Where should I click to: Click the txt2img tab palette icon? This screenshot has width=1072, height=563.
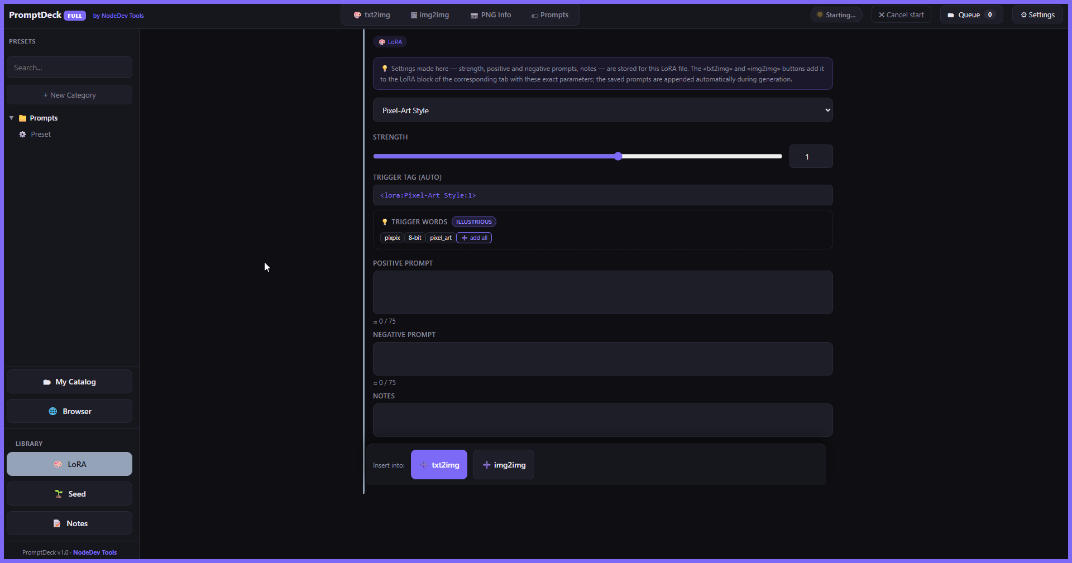pos(357,15)
